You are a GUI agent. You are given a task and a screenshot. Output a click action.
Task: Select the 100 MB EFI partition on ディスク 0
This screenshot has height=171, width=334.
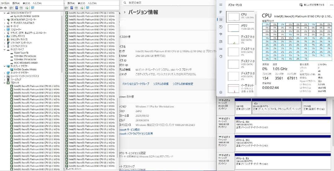click(x=243, y=106)
